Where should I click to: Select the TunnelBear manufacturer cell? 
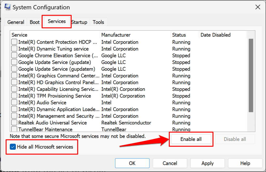(114, 129)
